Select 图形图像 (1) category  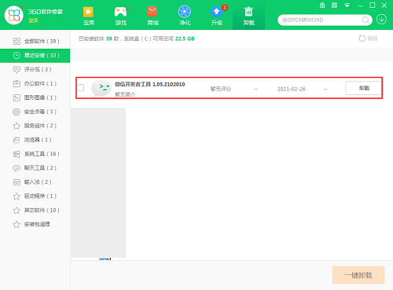coord(35,97)
